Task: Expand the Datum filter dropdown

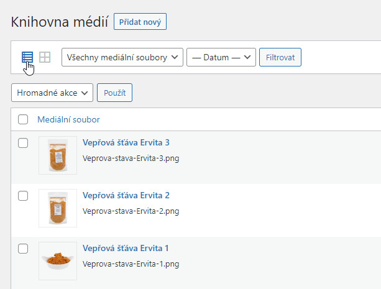Action: [221, 57]
